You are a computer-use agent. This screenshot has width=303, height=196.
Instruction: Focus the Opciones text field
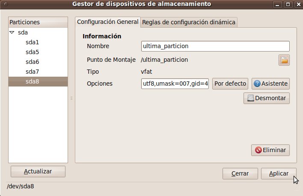[175, 84]
